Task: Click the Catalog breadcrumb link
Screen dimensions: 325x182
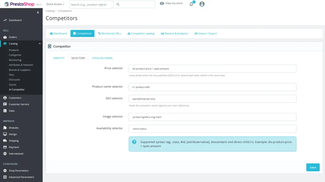Action: pos(50,11)
